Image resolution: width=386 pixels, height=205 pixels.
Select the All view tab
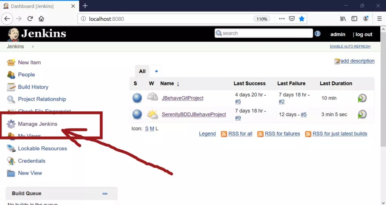tap(142, 71)
